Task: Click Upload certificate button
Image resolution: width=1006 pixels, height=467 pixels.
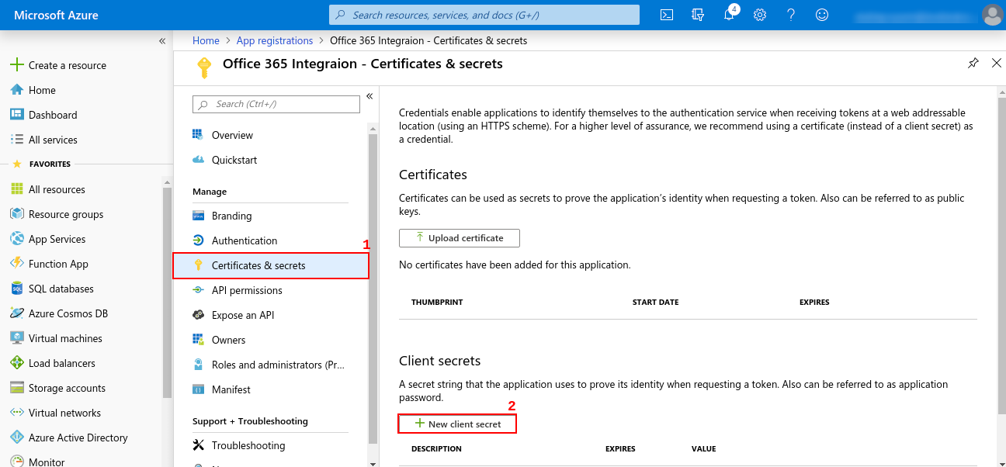Action: coord(459,238)
